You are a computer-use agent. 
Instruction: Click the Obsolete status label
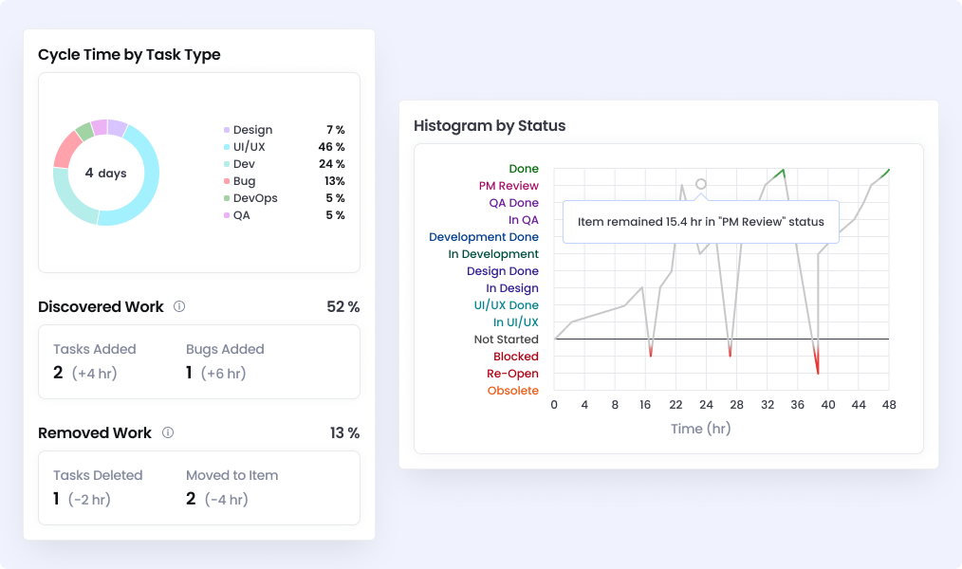pyautogui.click(x=512, y=391)
